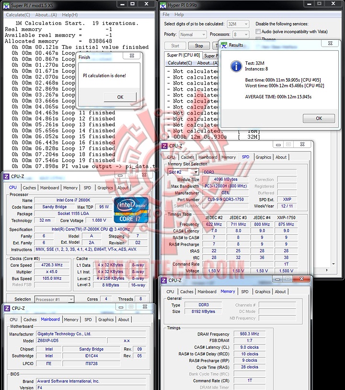
Task: Select Memory tab in CPU-Z Mainboard window
Action: 71,319
